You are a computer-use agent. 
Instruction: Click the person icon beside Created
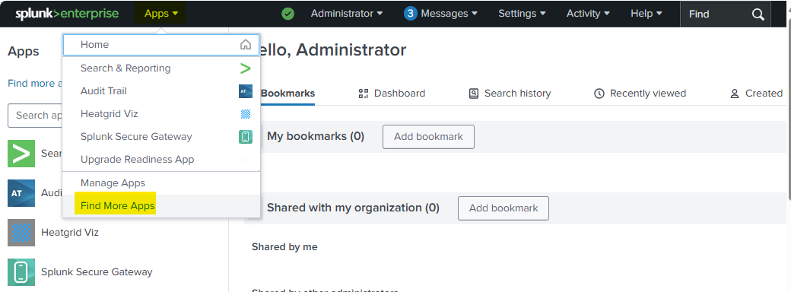point(735,94)
